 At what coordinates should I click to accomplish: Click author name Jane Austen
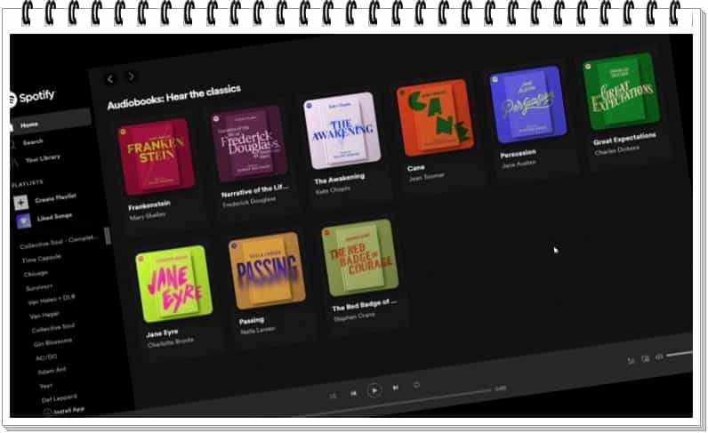pos(519,164)
